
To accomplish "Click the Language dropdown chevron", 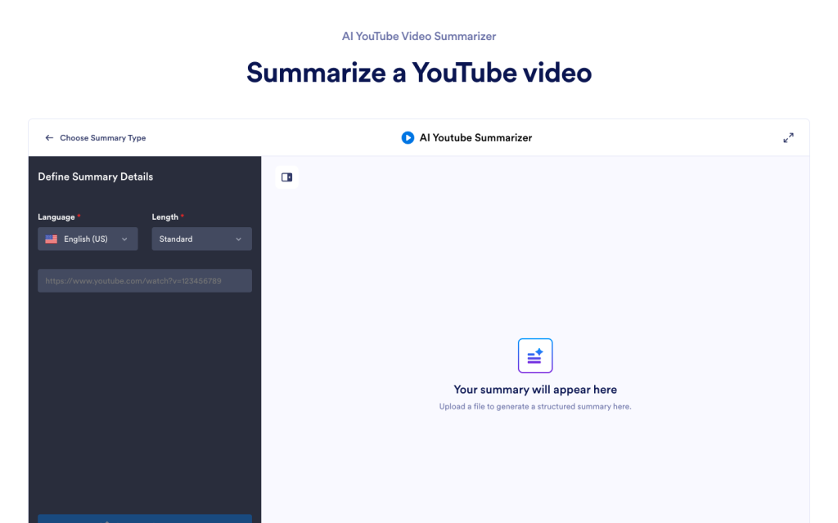I will [x=124, y=239].
